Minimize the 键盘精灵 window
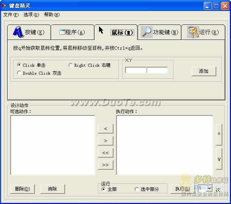Screen dimensions: 231x204 point(208,6)
